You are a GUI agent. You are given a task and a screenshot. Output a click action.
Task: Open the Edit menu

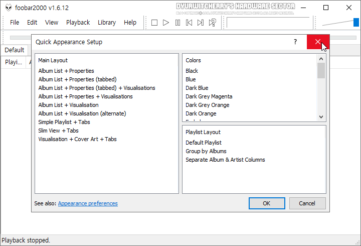(32, 23)
